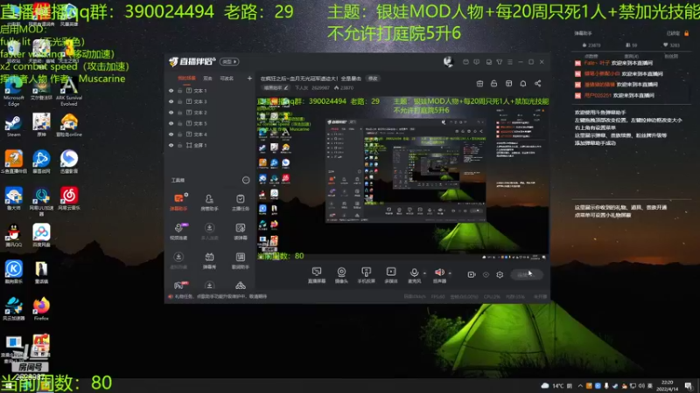Image resolution: width=700 pixels, height=393 pixels.
Task: Add the 手机投屏 phone mirroring source
Action: pos(366,275)
